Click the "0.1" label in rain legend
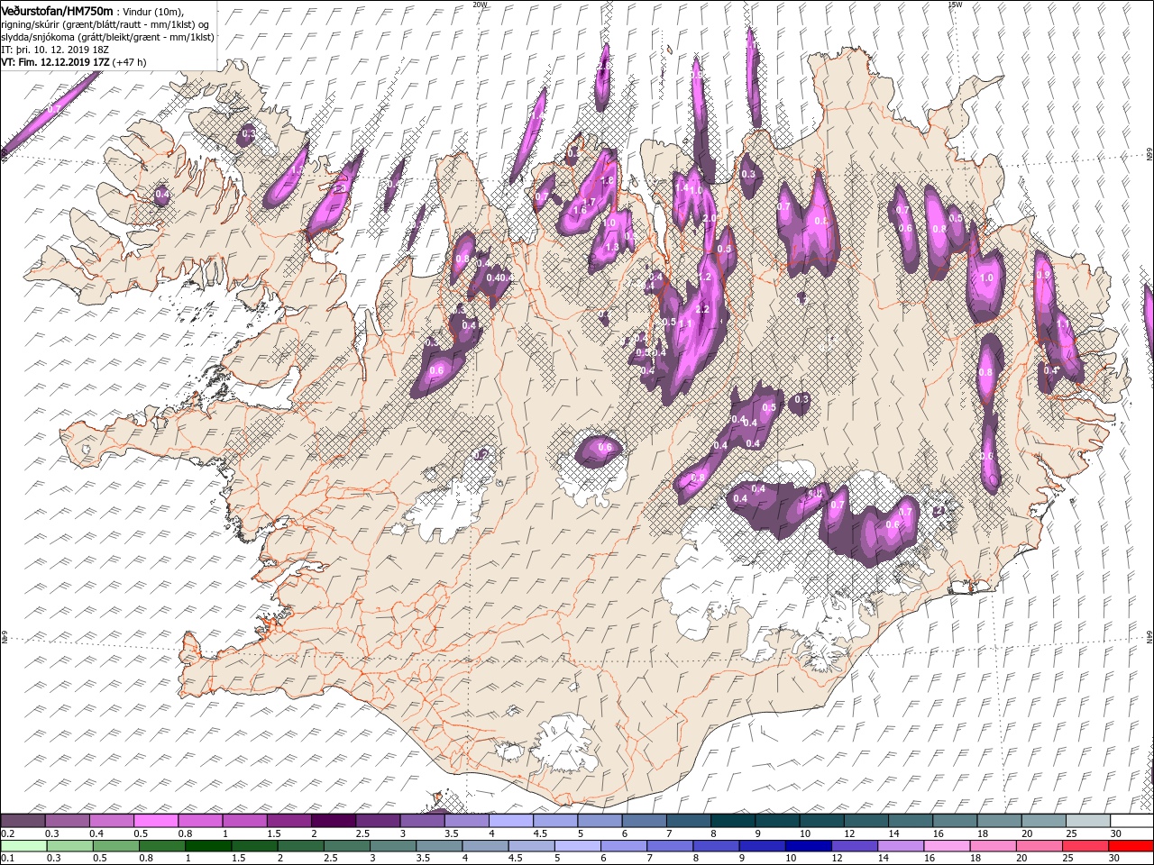The image size is (1154, 865). pyautogui.click(x=7, y=859)
